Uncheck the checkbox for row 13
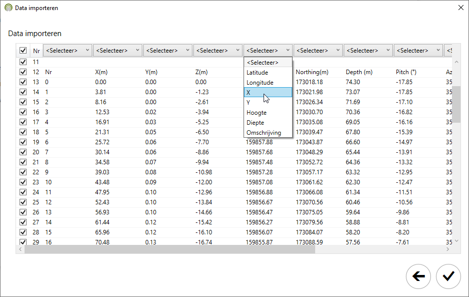 pos(23,82)
